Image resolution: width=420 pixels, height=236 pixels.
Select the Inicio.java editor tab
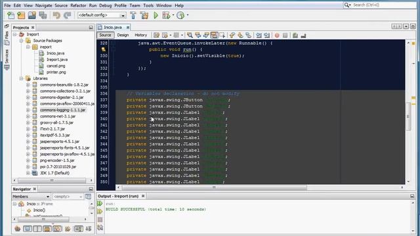click(x=113, y=28)
